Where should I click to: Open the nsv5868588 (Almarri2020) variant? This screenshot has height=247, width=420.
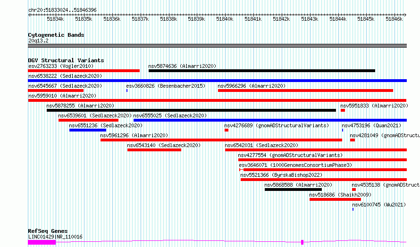pos(294,189)
